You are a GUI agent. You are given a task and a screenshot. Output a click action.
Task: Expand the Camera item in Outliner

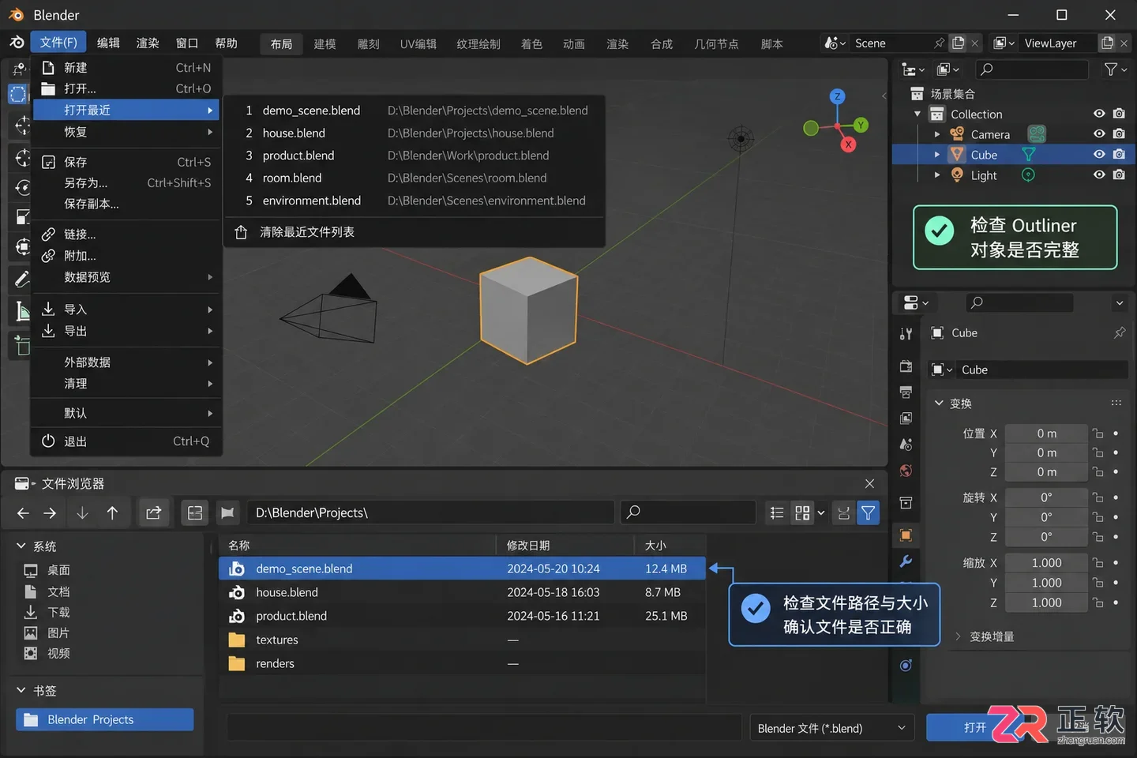pos(937,134)
